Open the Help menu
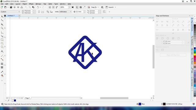 [x=69, y=4]
